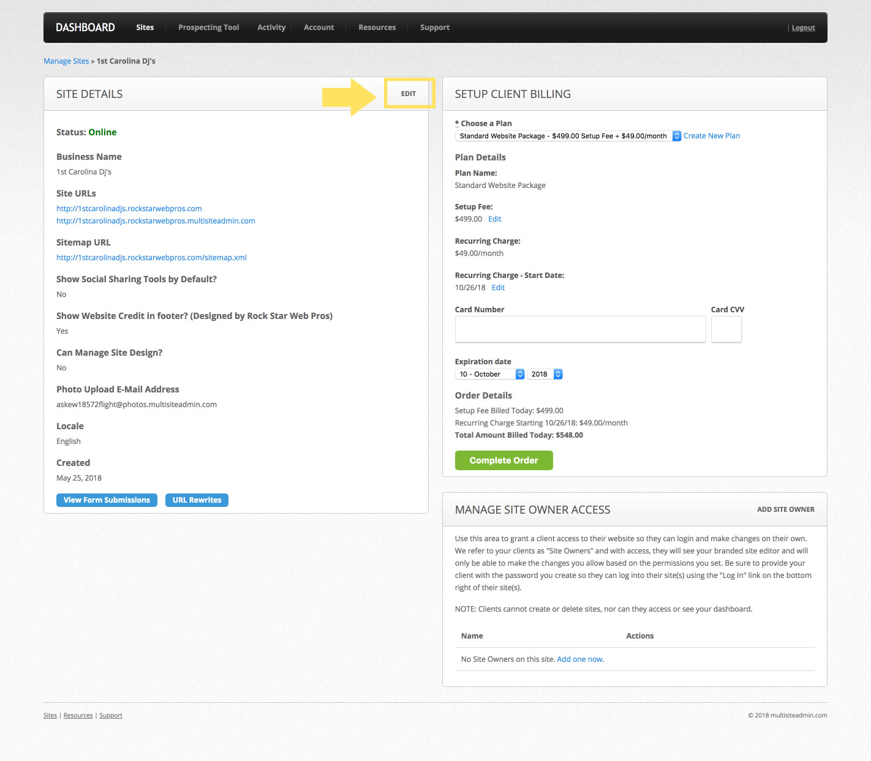Click the Name column header

click(x=472, y=636)
